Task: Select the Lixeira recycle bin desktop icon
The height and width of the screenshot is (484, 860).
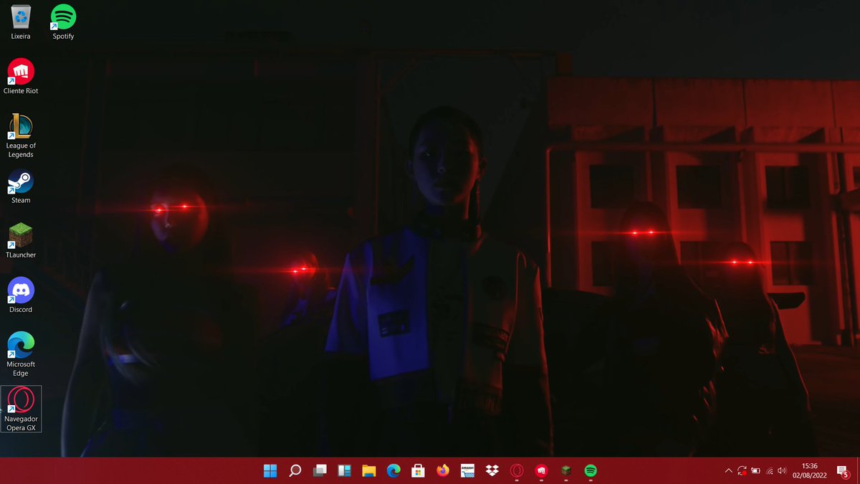Action: [x=21, y=22]
